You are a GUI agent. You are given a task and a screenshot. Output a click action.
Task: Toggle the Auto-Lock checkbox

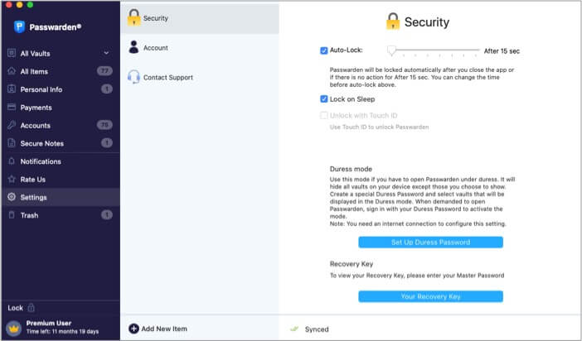(x=323, y=50)
